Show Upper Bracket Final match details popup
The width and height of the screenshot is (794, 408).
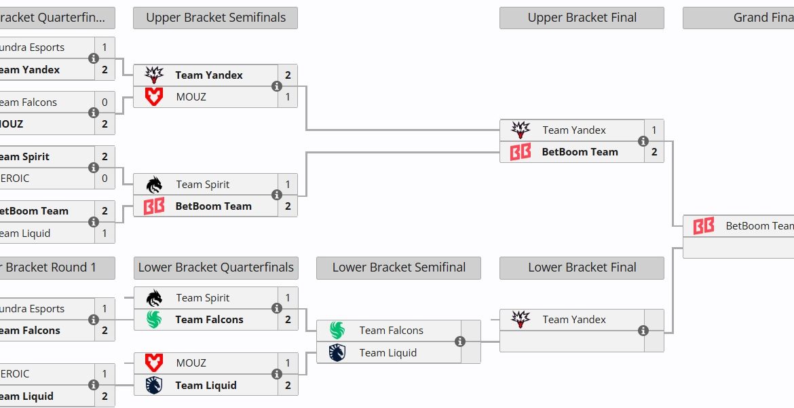[x=643, y=141]
